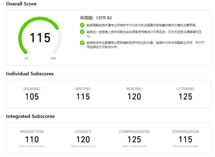
Task: Click the first green checkmark icon
Action: click(x=82, y=25)
